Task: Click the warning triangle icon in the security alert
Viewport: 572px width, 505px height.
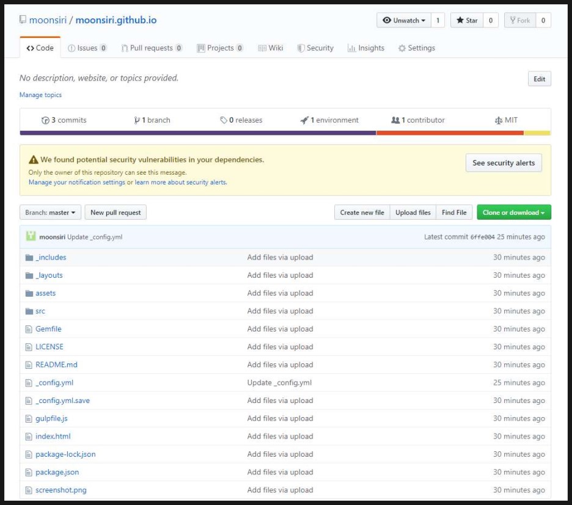Action: tap(33, 160)
